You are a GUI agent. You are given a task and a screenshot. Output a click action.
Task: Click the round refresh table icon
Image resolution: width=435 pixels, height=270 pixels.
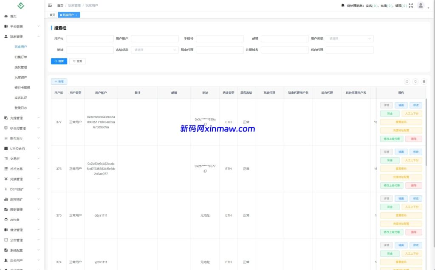415,81
